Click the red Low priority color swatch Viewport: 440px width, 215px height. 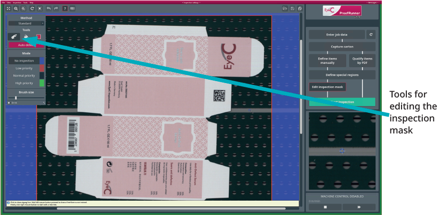pyautogui.click(x=42, y=68)
